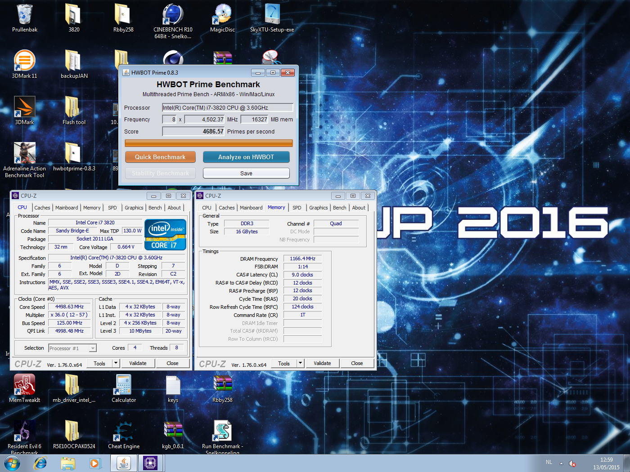Open the Rbby258 folder on top row

coord(123,18)
